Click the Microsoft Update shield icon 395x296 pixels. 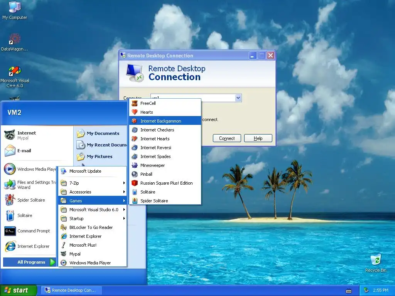(x=64, y=171)
